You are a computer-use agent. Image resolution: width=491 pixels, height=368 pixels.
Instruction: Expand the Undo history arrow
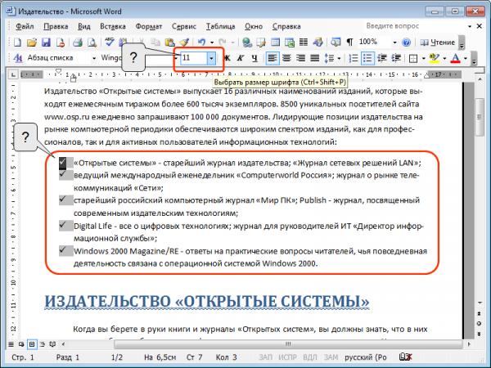coord(212,43)
